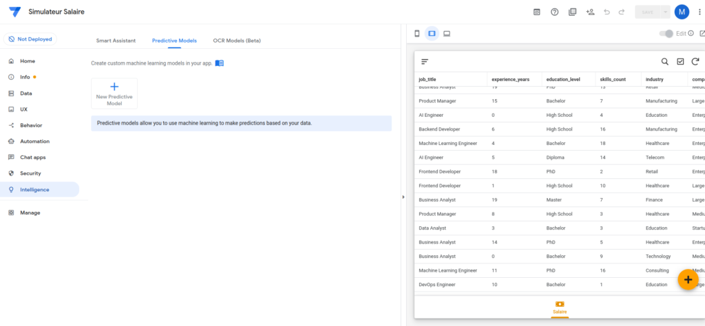Switch to the Smart Assistant tab
Viewport: 705px width, 326px height.
[x=116, y=41]
